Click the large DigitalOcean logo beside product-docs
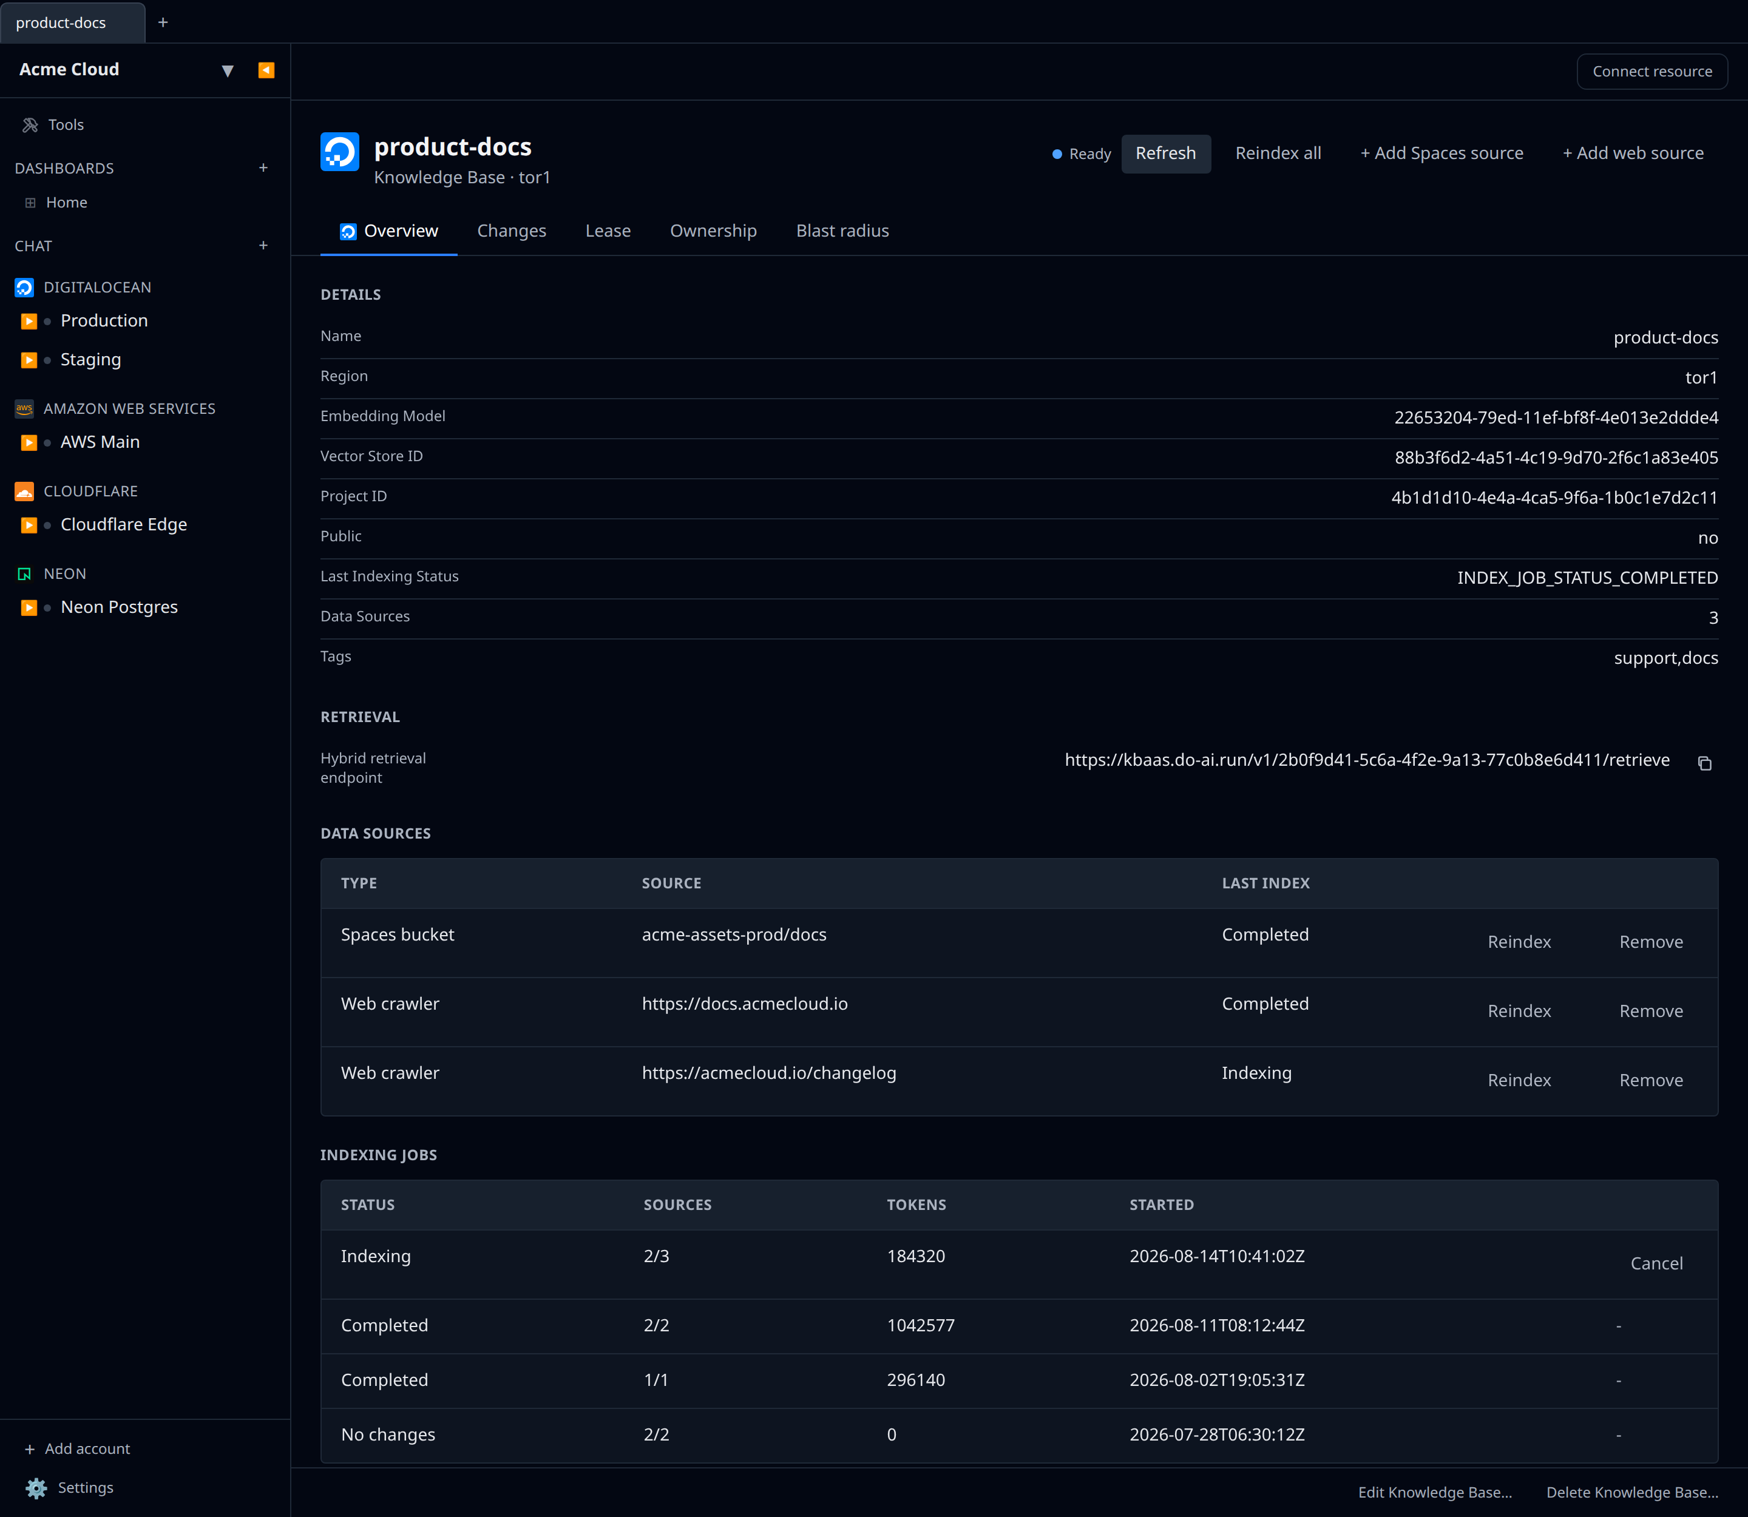Image resolution: width=1748 pixels, height=1517 pixels. 340,152
